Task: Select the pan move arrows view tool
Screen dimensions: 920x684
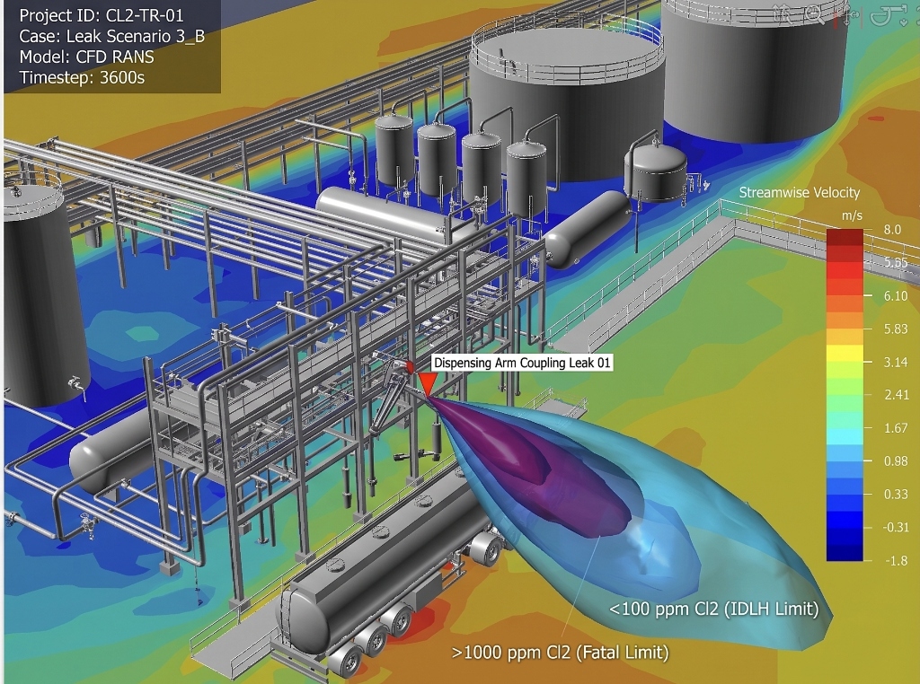Action: (x=848, y=15)
